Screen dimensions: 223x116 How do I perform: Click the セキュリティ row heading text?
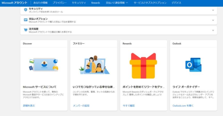tap(36, 9)
